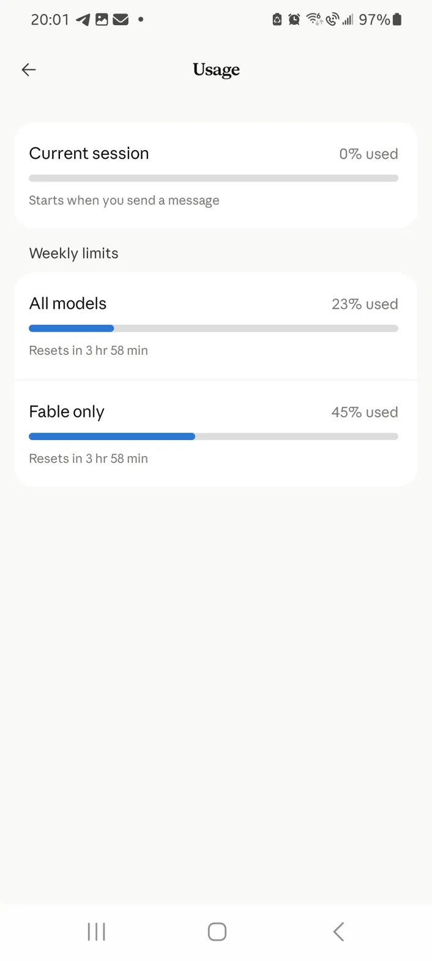This screenshot has height=961, width=432.
Task: Tap the gallery image notification icon
Action: (102, 20)
